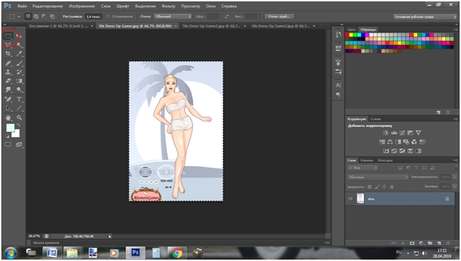This screenshot has height=261, width=461.
Task: Click Уточн. край button
Action: 279,17
